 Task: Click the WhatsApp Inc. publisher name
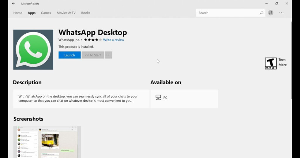point(69,40)
